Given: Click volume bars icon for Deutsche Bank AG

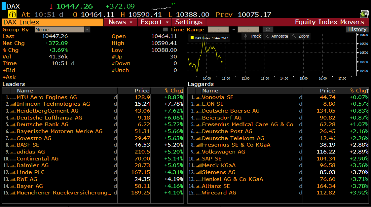Looking at the screenshot, I should pyautogui.click(x=13, y=124).
